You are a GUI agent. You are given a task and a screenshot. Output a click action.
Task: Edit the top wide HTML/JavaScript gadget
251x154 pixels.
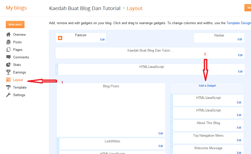240,71
